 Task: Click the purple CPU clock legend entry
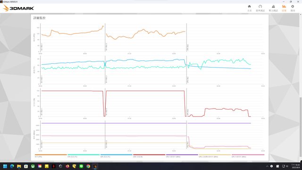(182, 156)
